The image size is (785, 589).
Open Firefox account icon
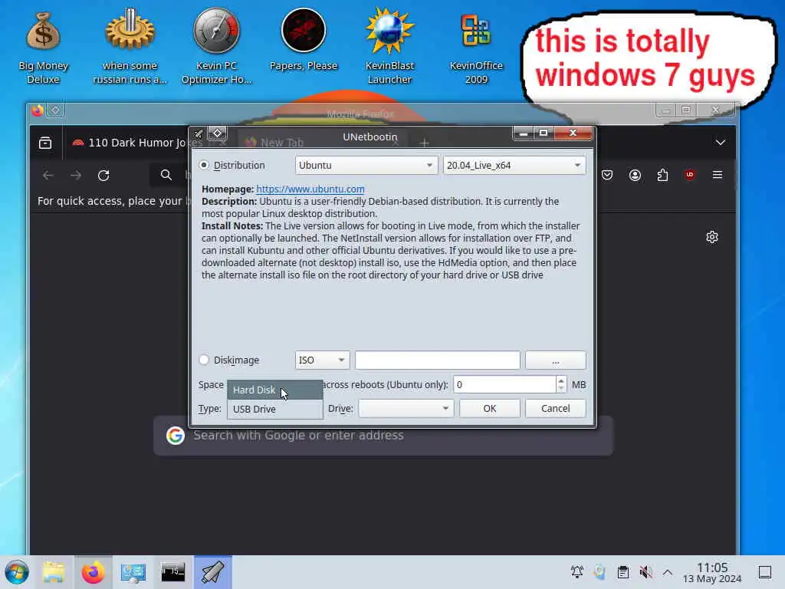(635, 175)
